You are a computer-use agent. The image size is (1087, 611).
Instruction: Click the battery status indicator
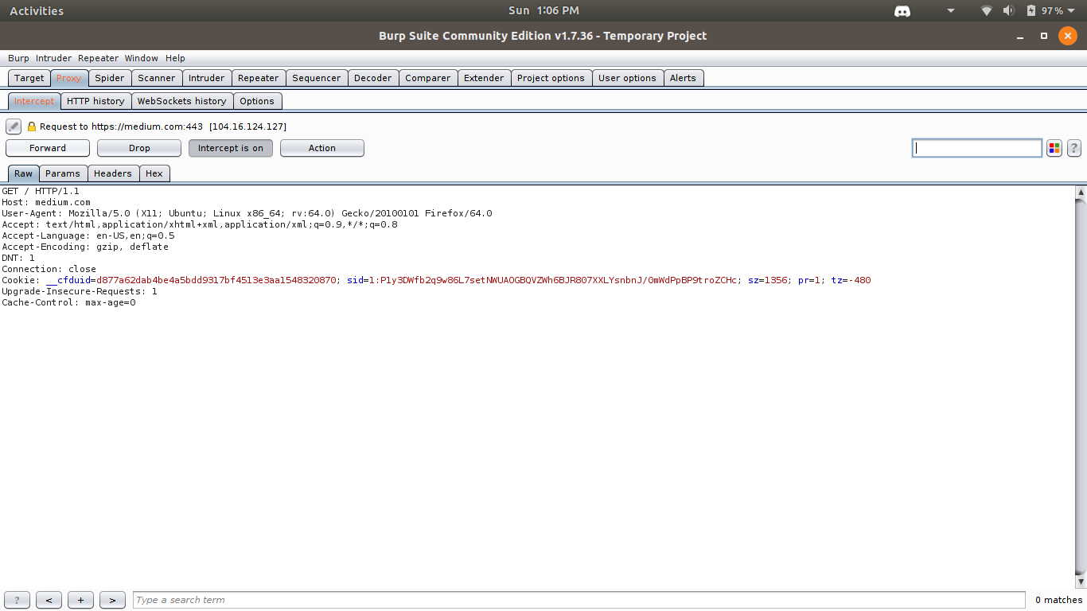pos(1045,11)
